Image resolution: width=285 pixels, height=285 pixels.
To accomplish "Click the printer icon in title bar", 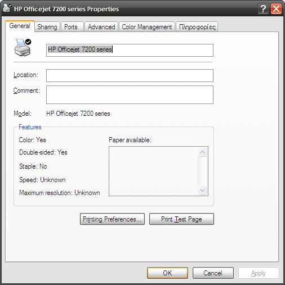I will click(x=7, y=8).
